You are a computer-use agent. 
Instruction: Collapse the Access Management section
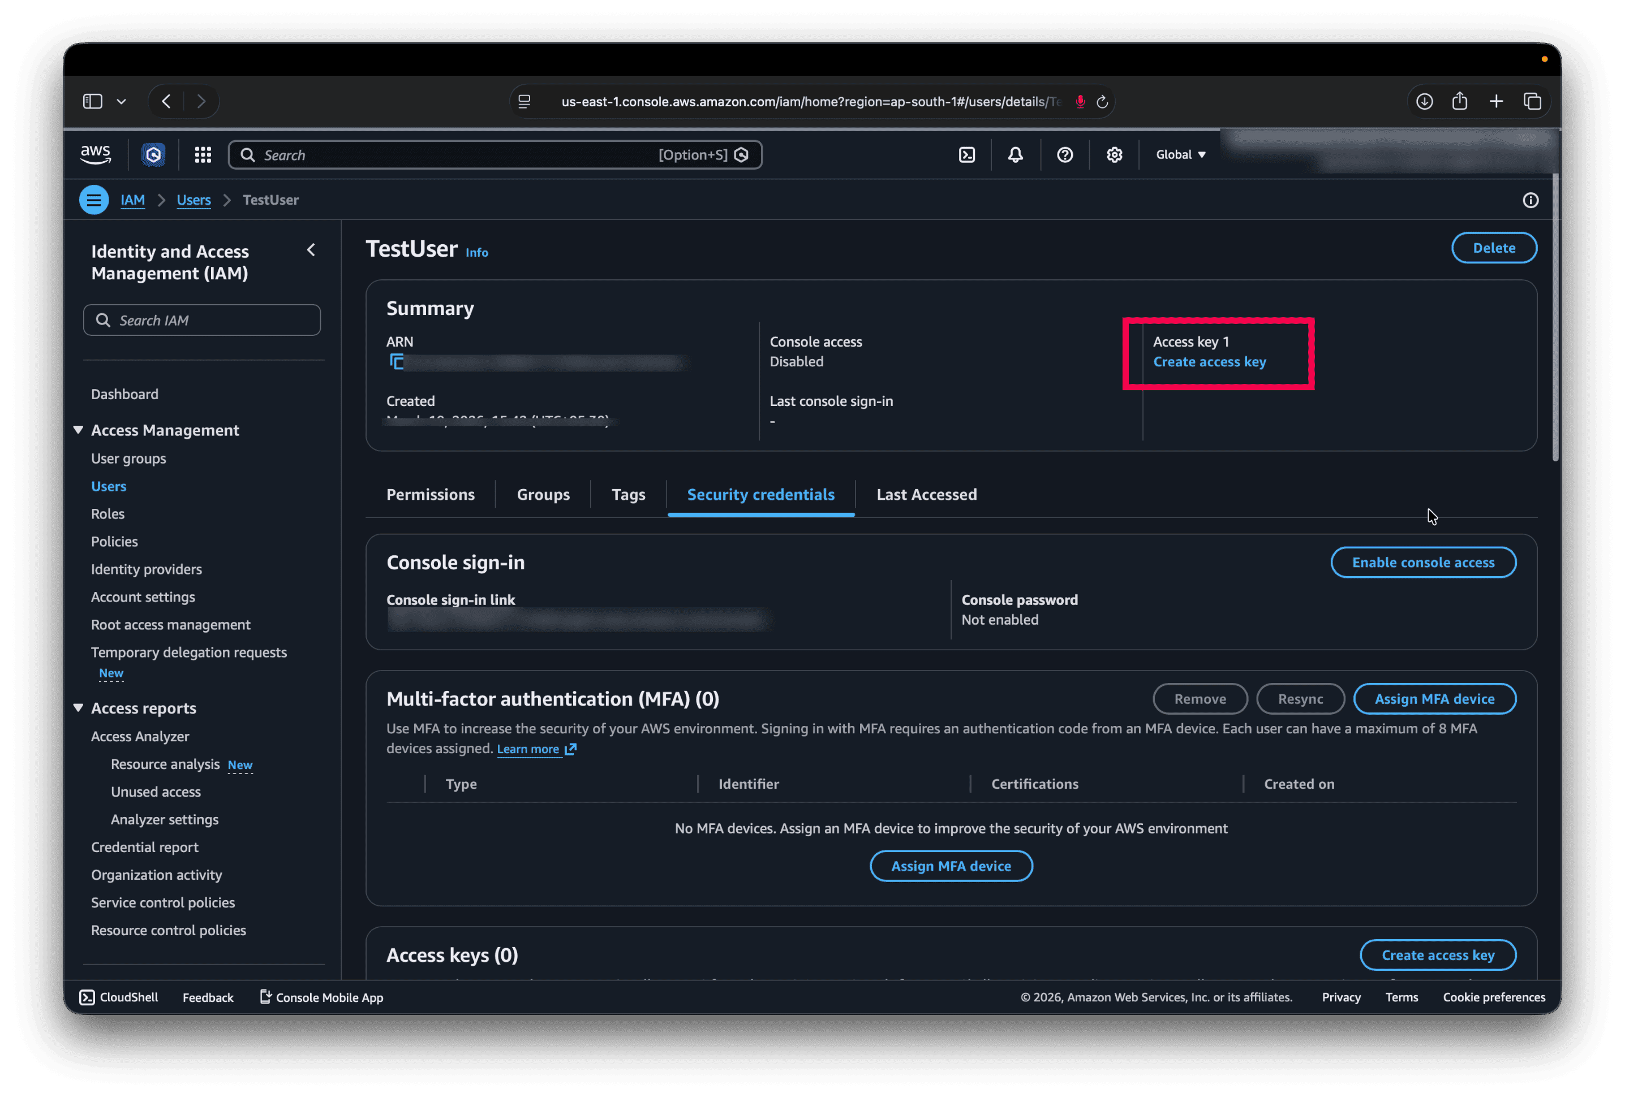tap(78, 430)
